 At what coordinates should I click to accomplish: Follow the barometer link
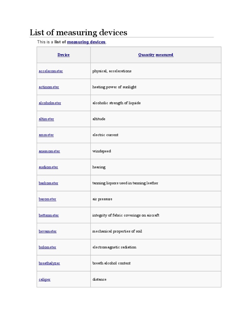[x=47, y=199]
